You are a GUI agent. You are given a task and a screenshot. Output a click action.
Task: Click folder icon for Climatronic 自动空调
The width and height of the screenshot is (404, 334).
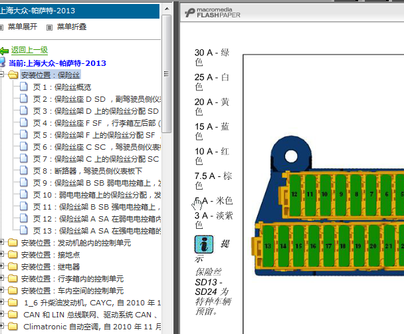pos(13,327)
